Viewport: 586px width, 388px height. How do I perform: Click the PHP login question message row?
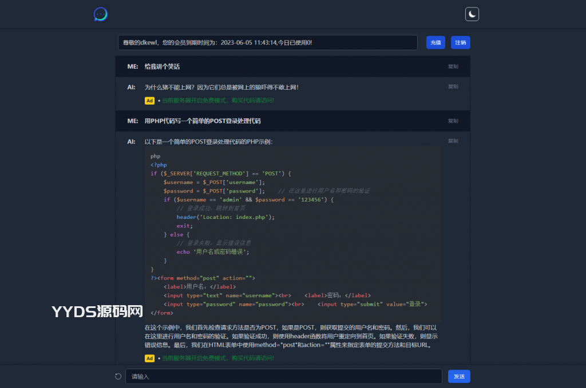[203, 121]
